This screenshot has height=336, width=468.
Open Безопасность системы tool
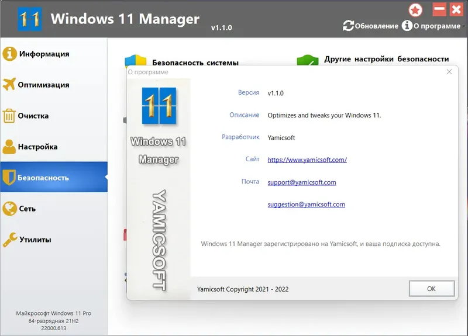click(x=195, y=63)
